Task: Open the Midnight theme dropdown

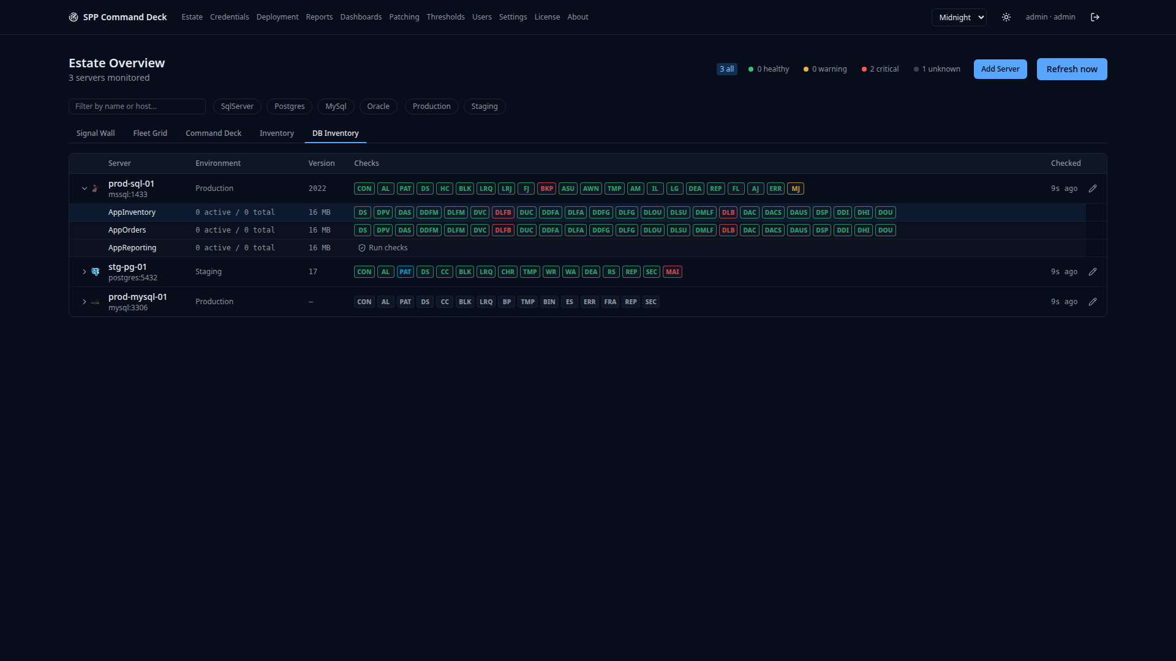Action: click(x=959, y=17)
